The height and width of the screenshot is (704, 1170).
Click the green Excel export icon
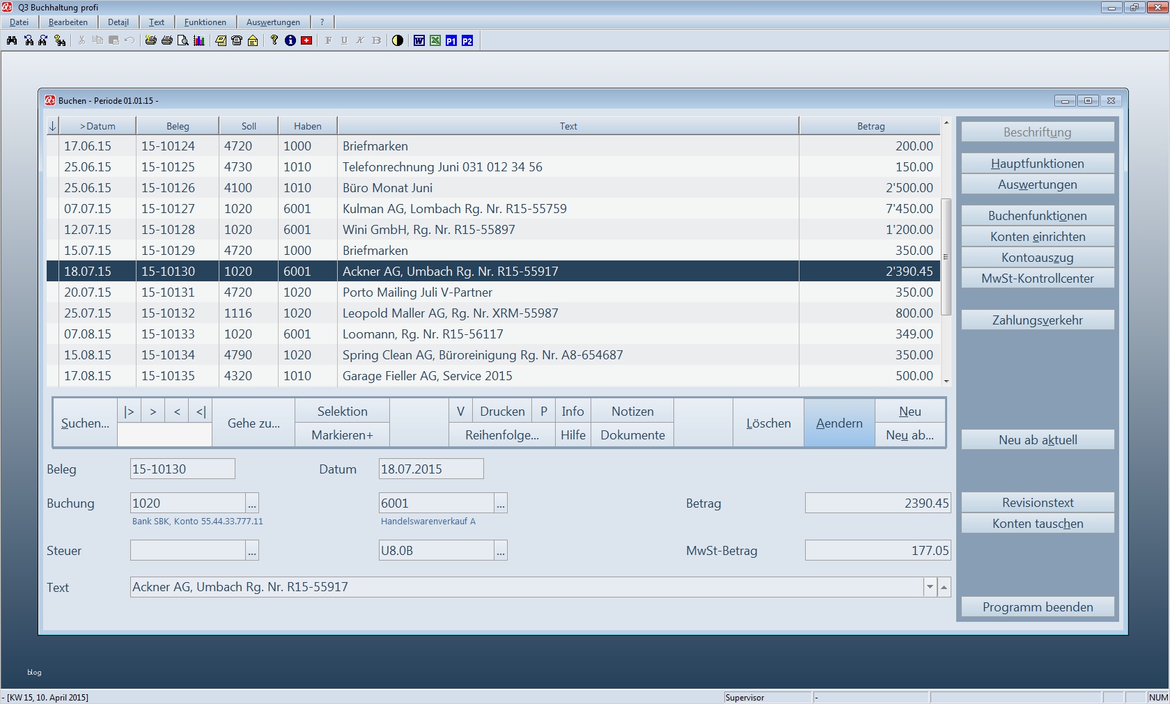435,40
